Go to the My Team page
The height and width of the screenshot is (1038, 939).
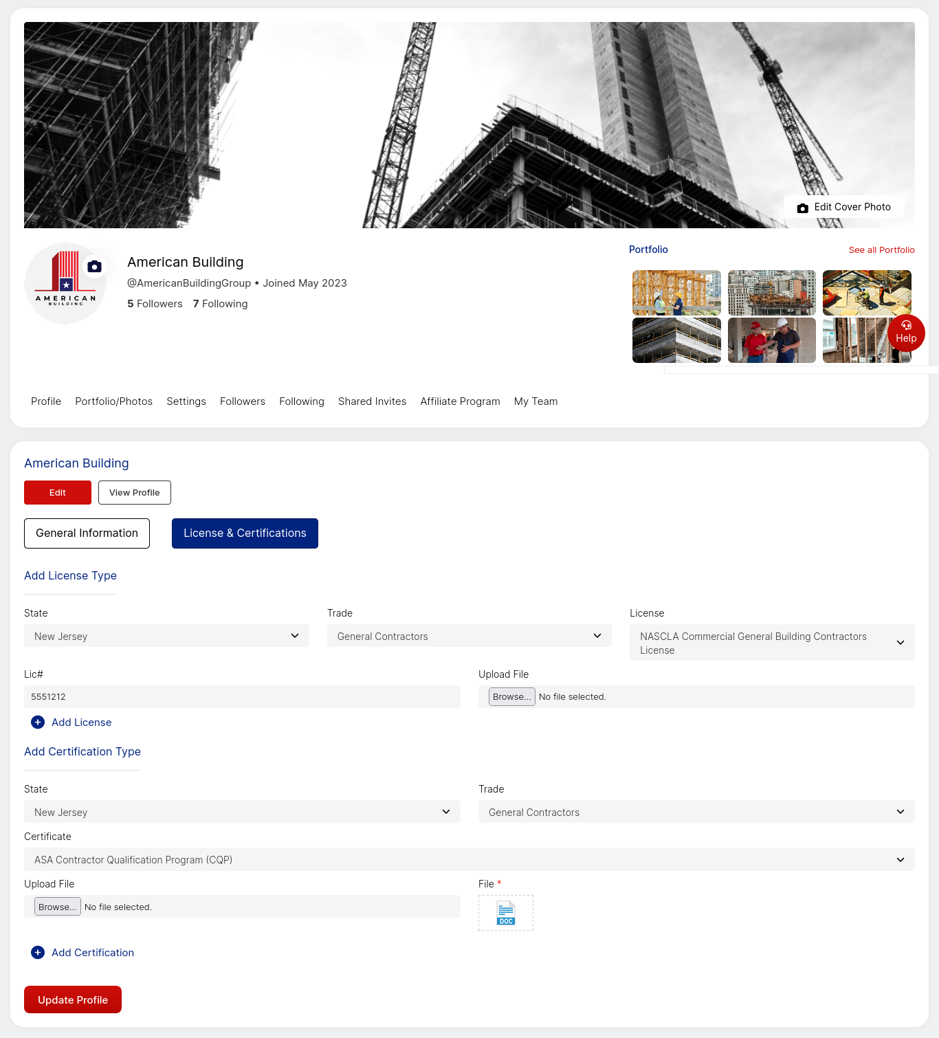click(535, 401)
